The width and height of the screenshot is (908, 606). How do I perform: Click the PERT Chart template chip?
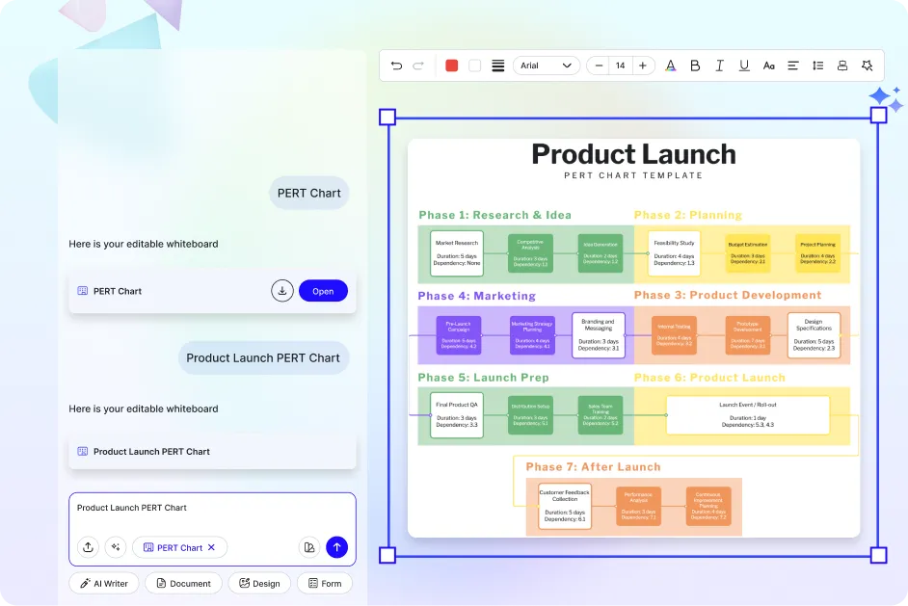tap(179, 547)
